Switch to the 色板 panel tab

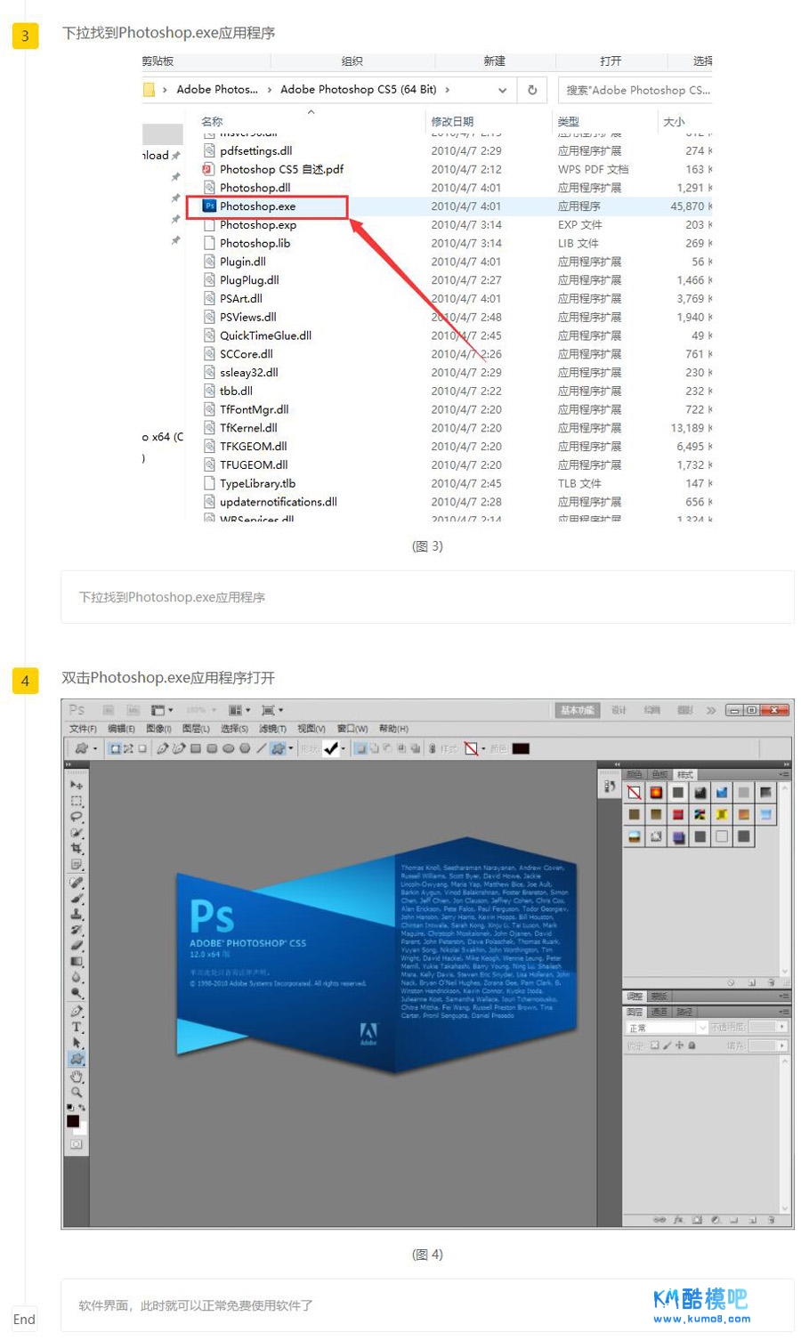pos(659,775)
